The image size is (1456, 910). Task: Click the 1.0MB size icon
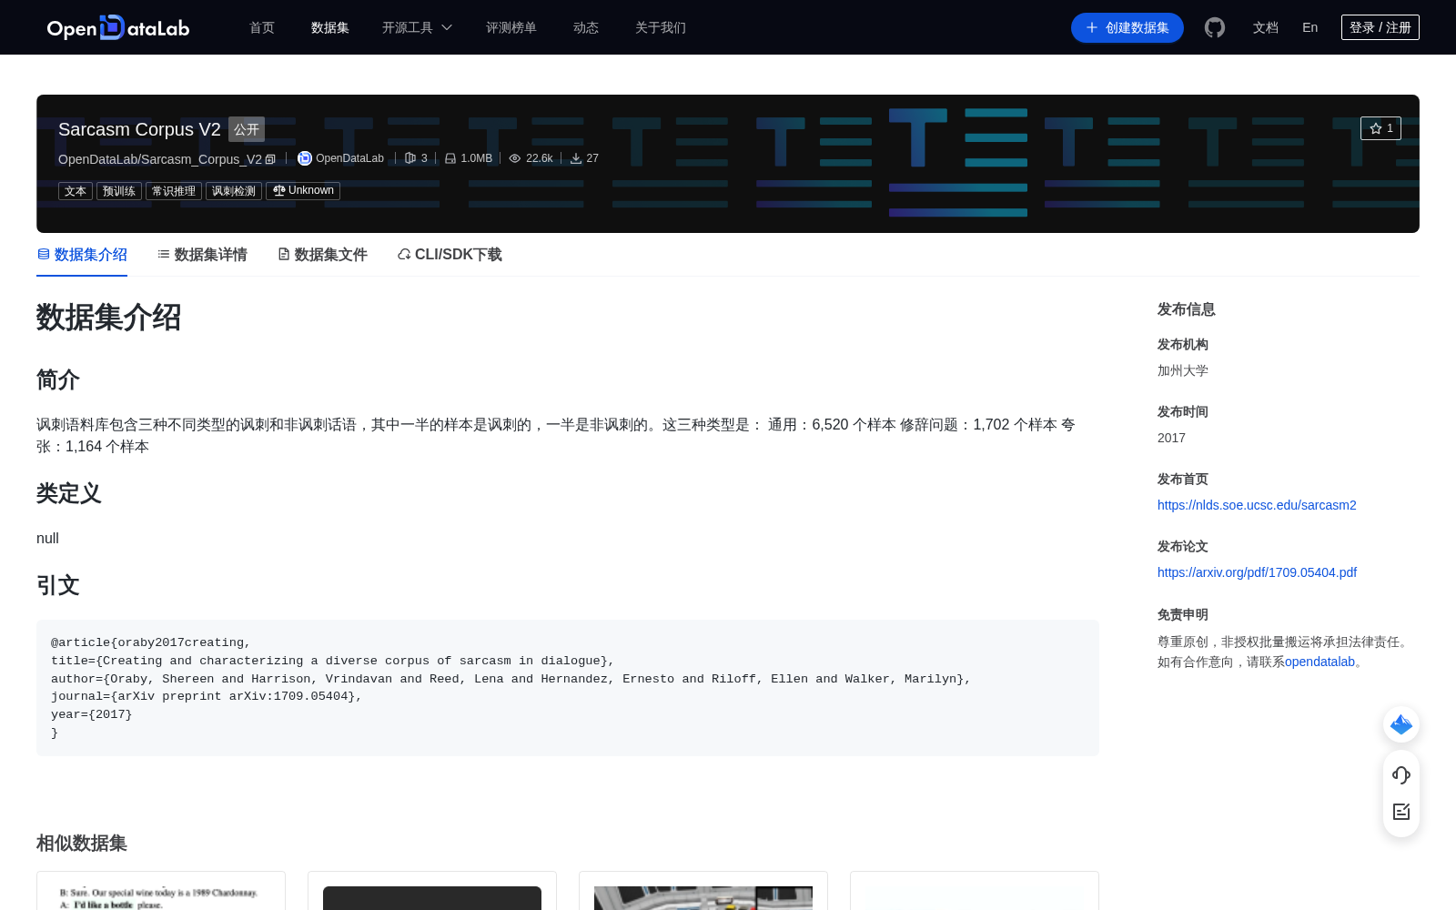coord(450,158)
